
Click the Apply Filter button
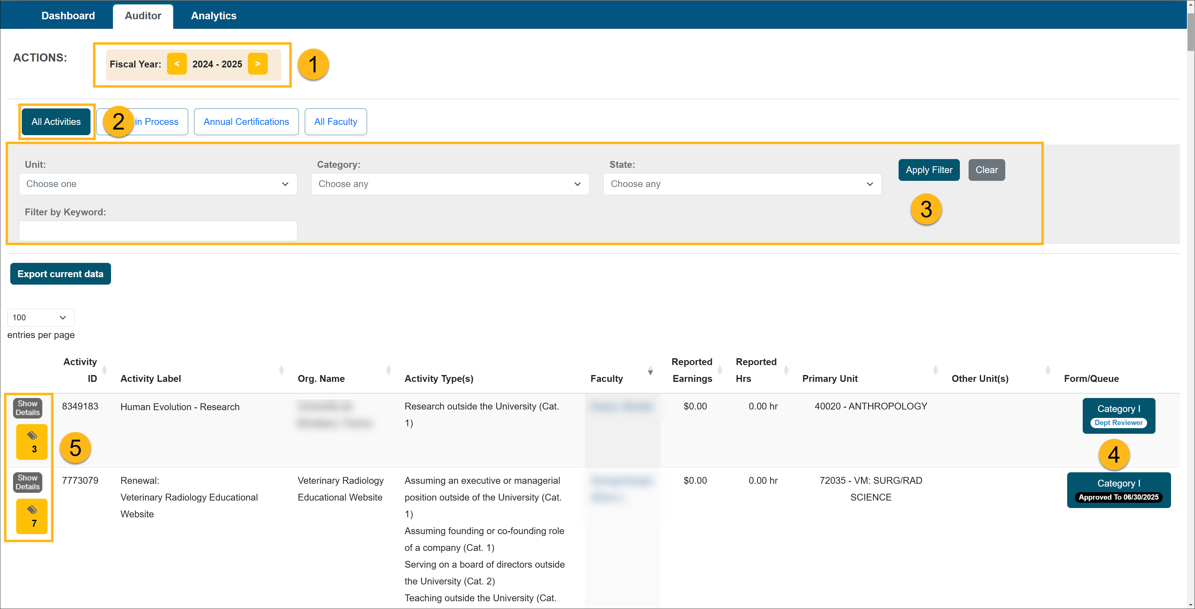pos(929,169)
